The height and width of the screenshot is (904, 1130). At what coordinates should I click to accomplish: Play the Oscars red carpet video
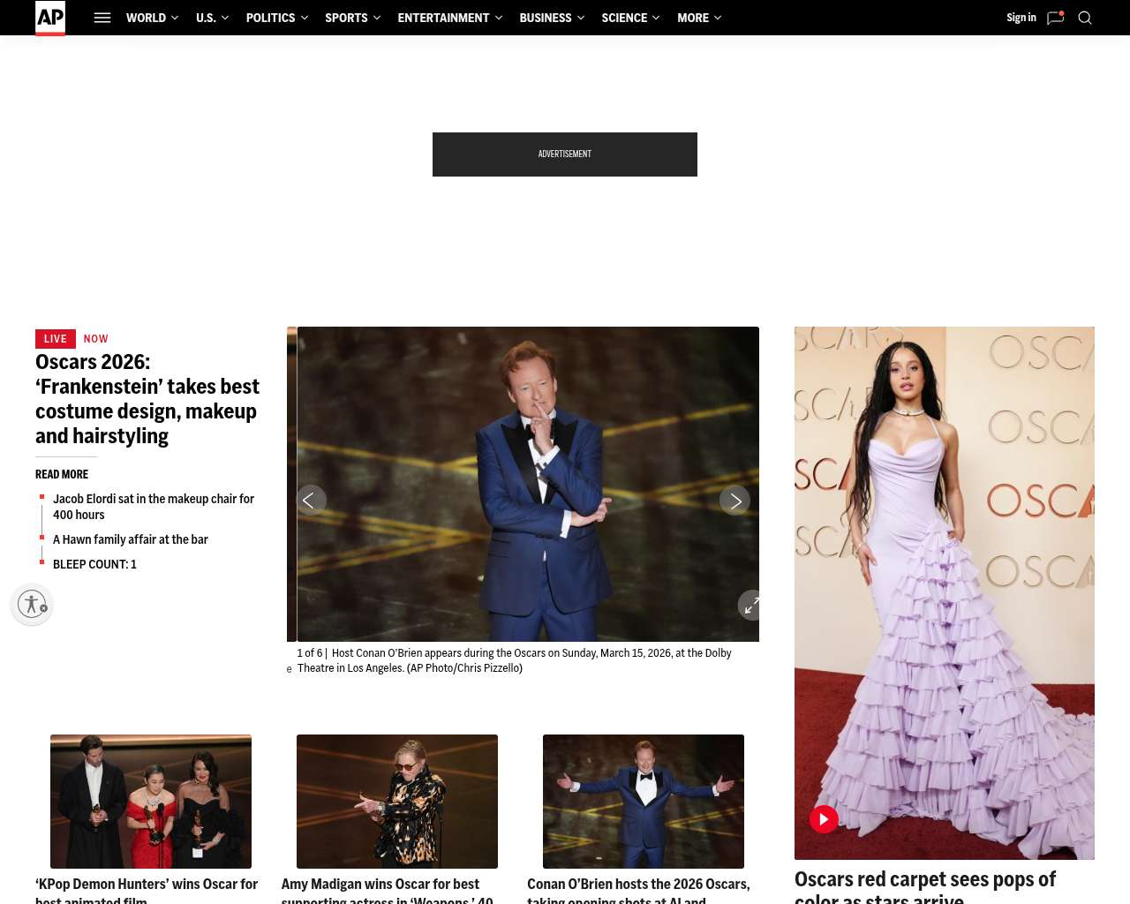(x=824, y=819)
